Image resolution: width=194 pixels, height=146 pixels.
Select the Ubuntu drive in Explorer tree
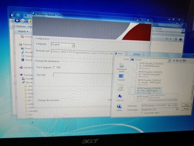coord(27,82)
